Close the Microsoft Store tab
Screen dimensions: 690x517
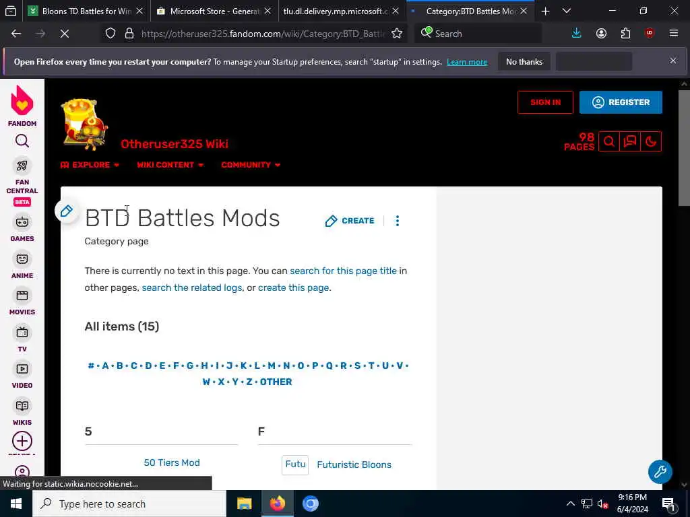[268, 11]
